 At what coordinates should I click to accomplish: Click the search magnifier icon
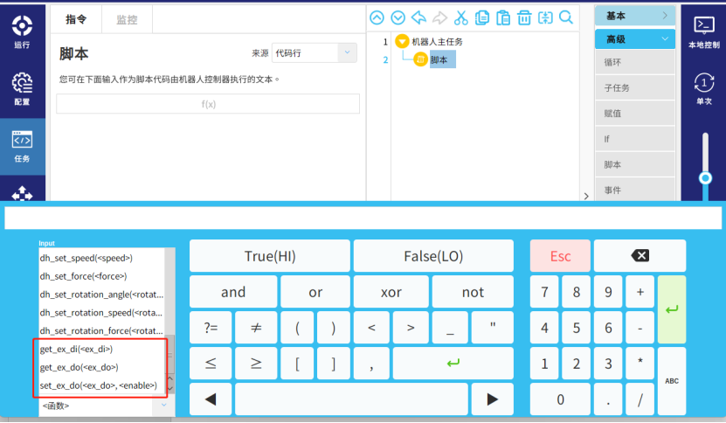tap(566, 17)
